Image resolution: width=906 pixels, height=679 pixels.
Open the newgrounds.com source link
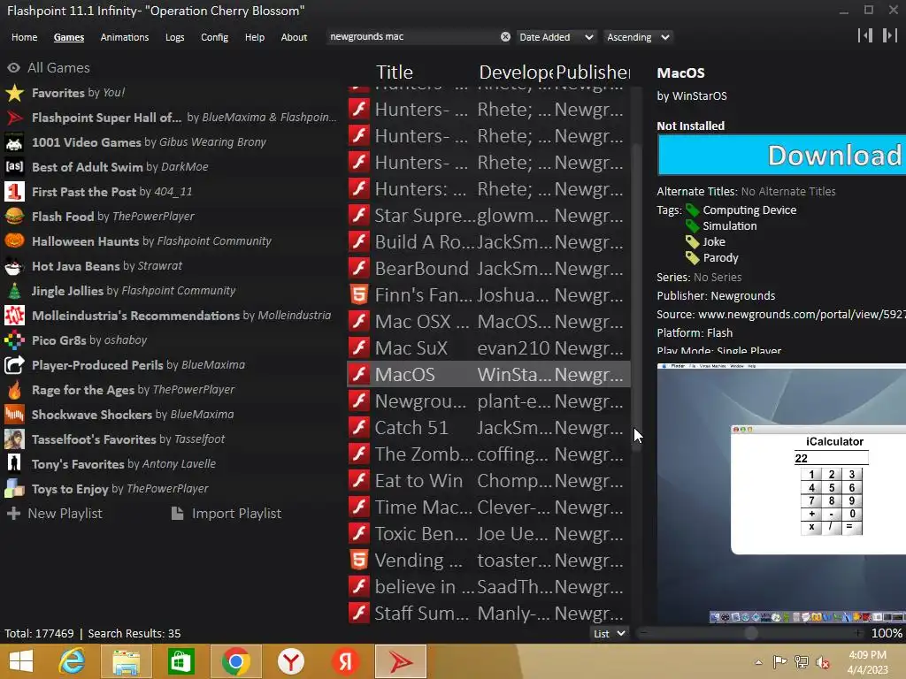802,314
